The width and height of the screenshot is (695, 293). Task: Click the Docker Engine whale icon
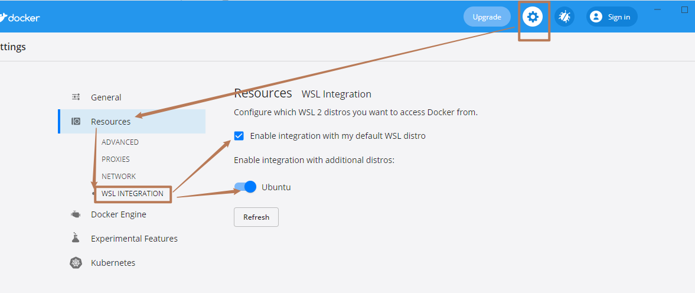[x=76, y=214]
